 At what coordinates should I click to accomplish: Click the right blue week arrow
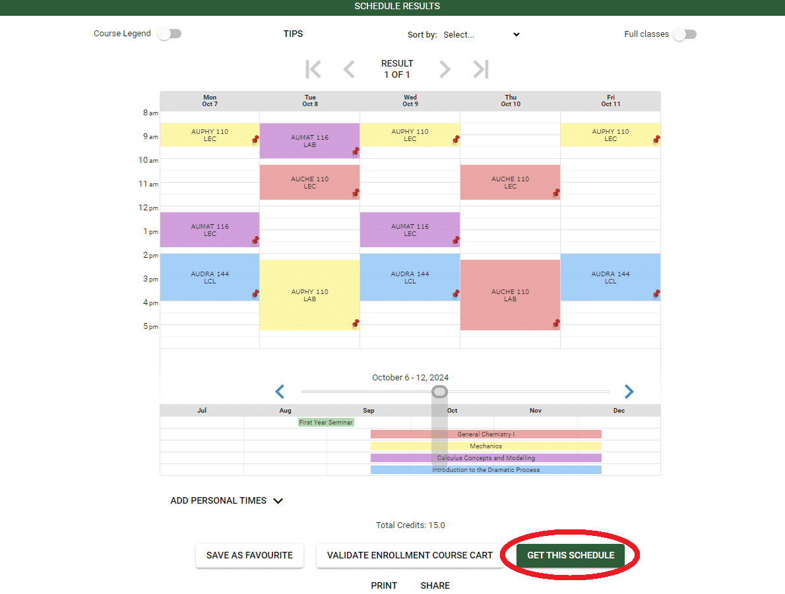click(x=629, y=392)
